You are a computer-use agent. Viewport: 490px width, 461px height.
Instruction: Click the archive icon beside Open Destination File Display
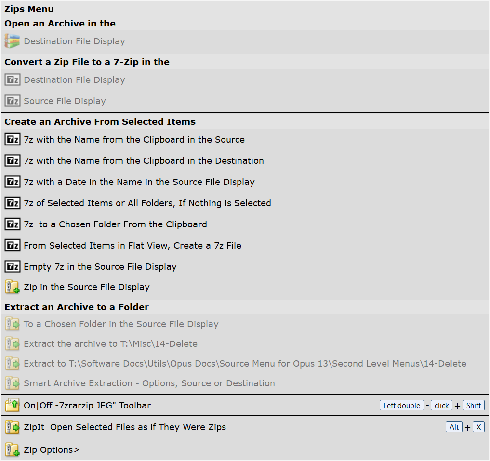tap(12, 41)
